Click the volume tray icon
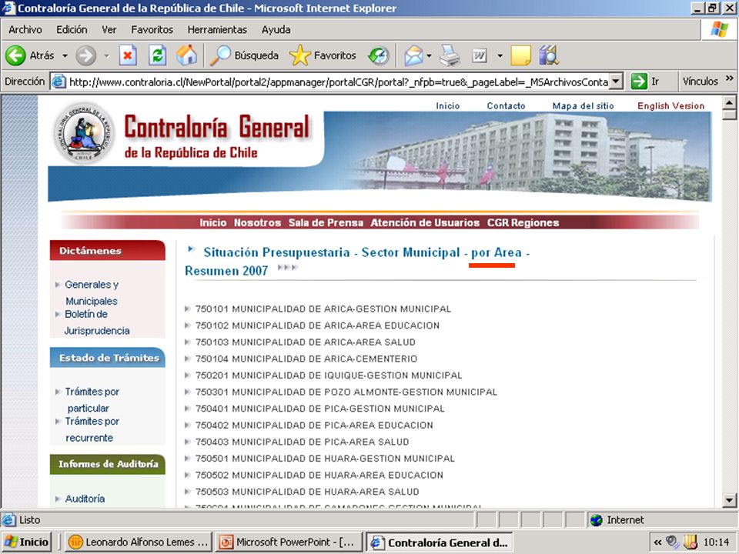The width and height of the screenshot is (739, 554). (673, 542)
